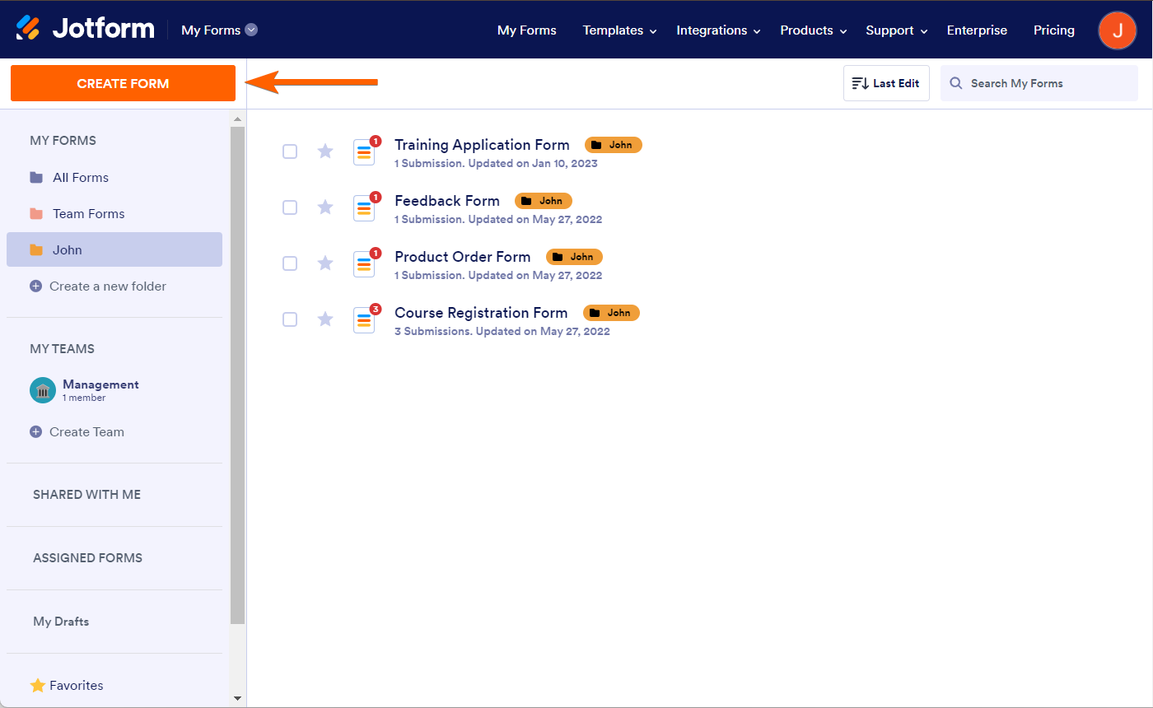The height and width of the screenshot is (708, 1153).
Task: Expand the Products menu
Action: 814,30
